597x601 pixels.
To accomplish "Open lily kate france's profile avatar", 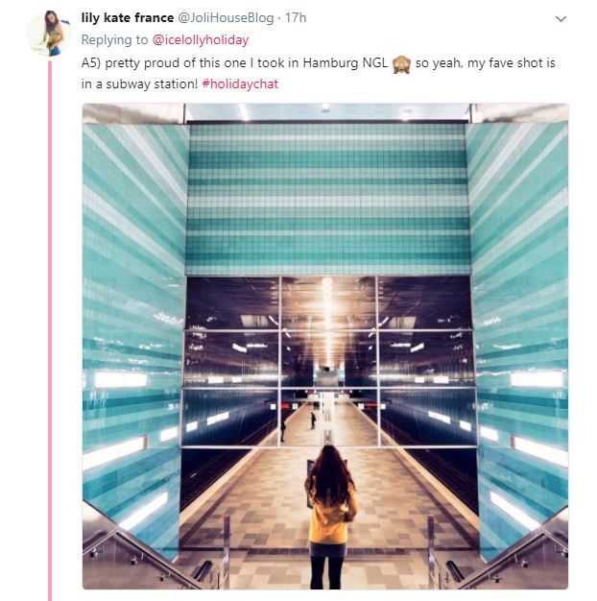I will [49, 34].
